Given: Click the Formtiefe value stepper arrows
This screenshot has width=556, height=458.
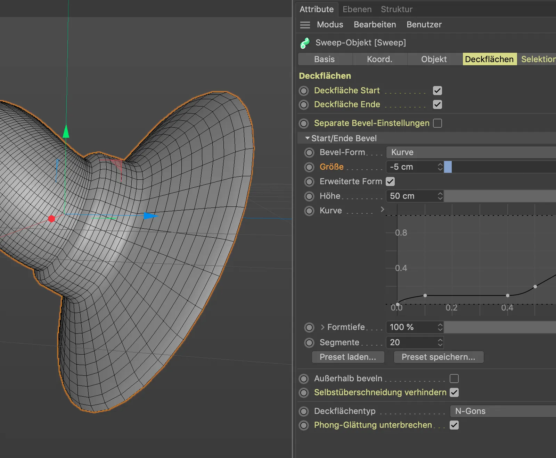Looking at the screenshot, I should point(440,327).
